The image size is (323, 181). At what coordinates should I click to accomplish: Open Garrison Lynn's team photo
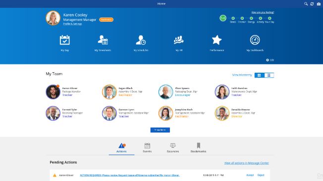[x=109, y=113]
